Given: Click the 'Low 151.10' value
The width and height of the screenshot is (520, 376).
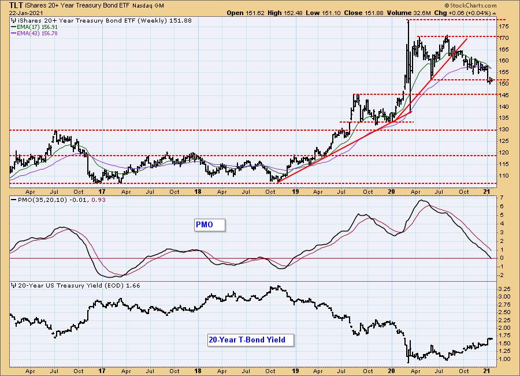Looking at the screenshot, I should point(324,13).
